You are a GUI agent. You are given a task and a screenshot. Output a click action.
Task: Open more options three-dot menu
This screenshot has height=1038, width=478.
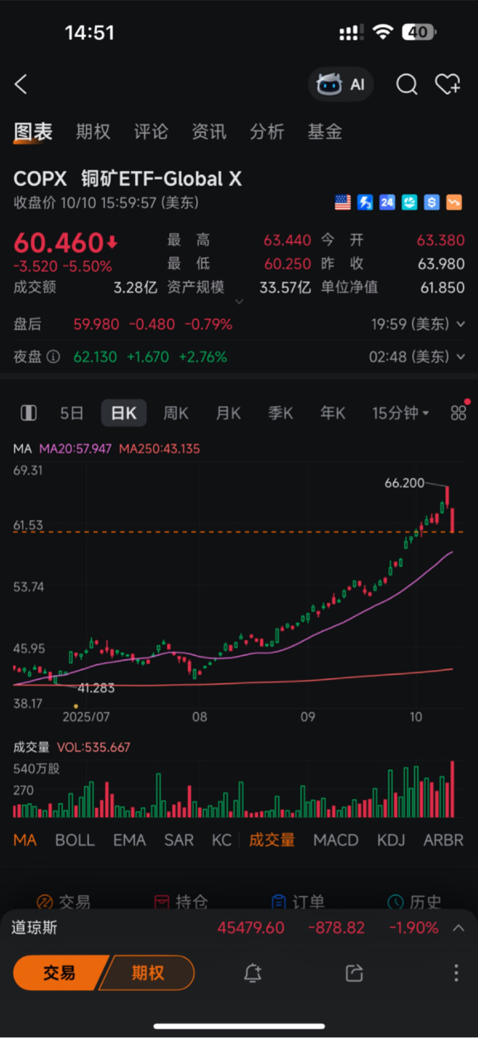click(x=456, y=973)
